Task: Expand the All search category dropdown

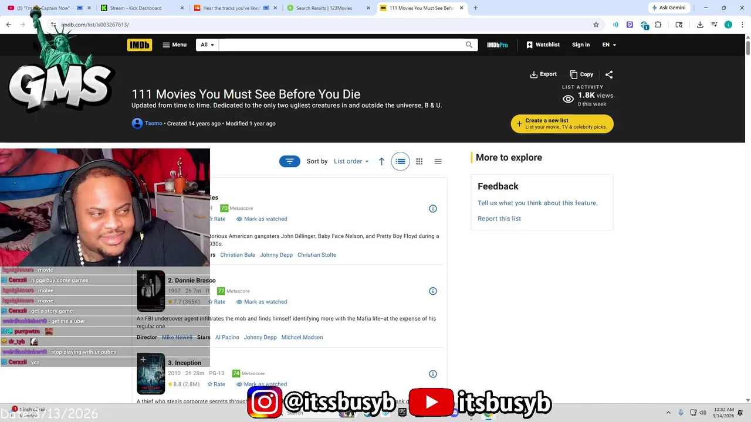Action: coord(207,45)
